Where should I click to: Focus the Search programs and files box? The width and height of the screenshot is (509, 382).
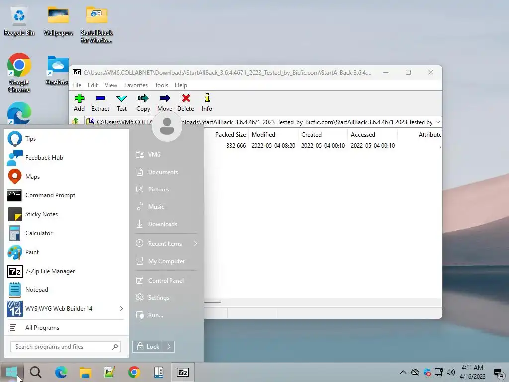pos(65,347)
